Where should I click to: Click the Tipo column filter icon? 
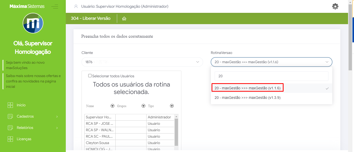tap(172, 106)
